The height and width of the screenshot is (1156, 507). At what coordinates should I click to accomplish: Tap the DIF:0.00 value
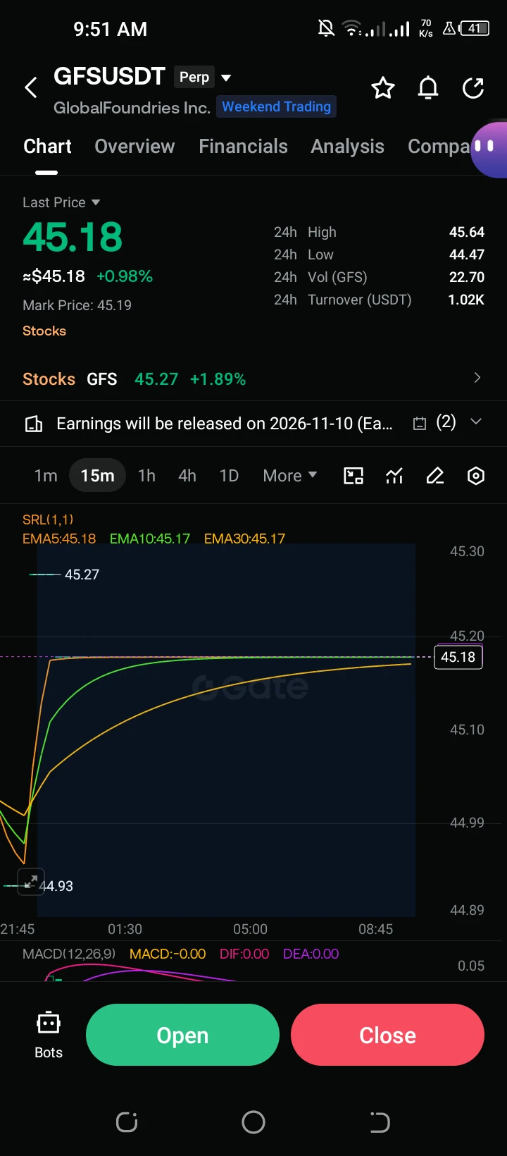[244, 954]
